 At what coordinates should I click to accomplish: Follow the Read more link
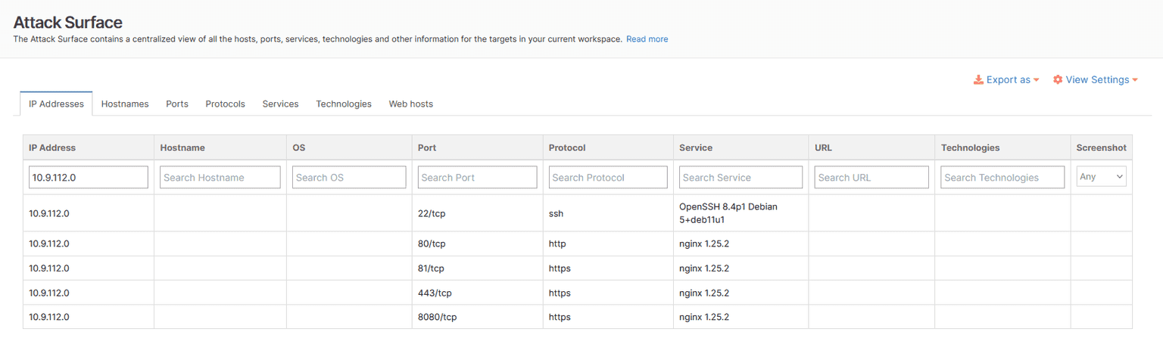[x=647, y=39]
